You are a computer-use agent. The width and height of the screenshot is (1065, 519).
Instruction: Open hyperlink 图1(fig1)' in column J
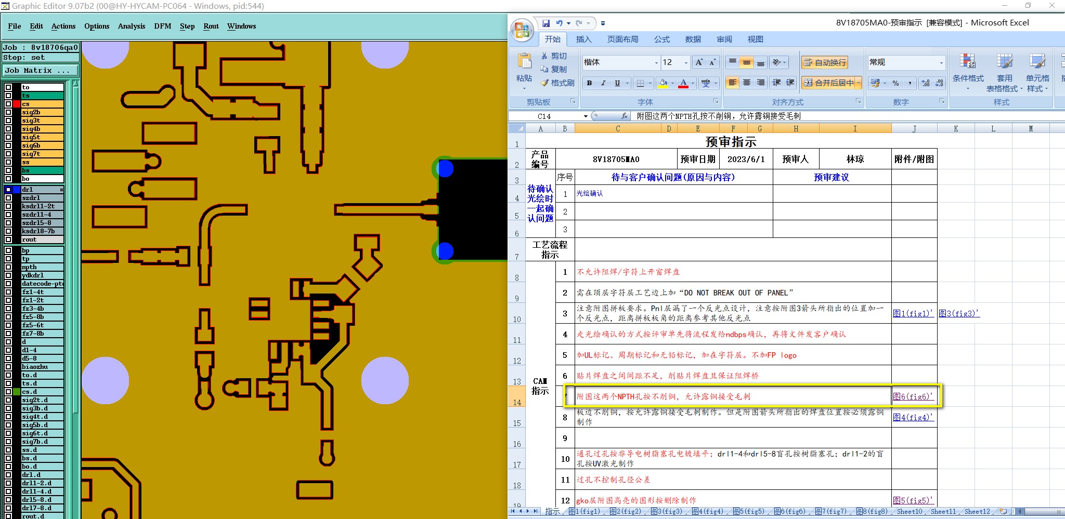coord(913,313)
